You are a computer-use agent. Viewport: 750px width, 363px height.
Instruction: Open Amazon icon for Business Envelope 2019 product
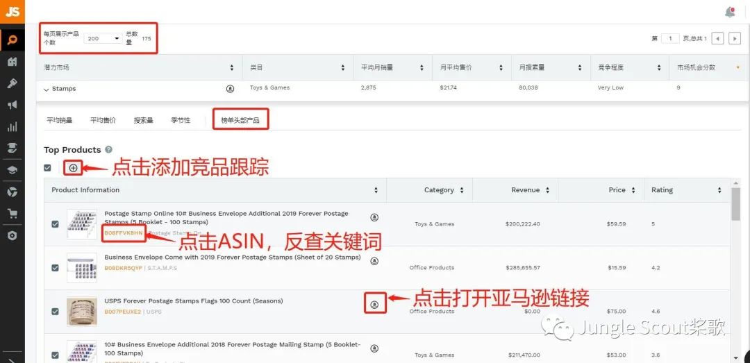(x=374, y=261)
